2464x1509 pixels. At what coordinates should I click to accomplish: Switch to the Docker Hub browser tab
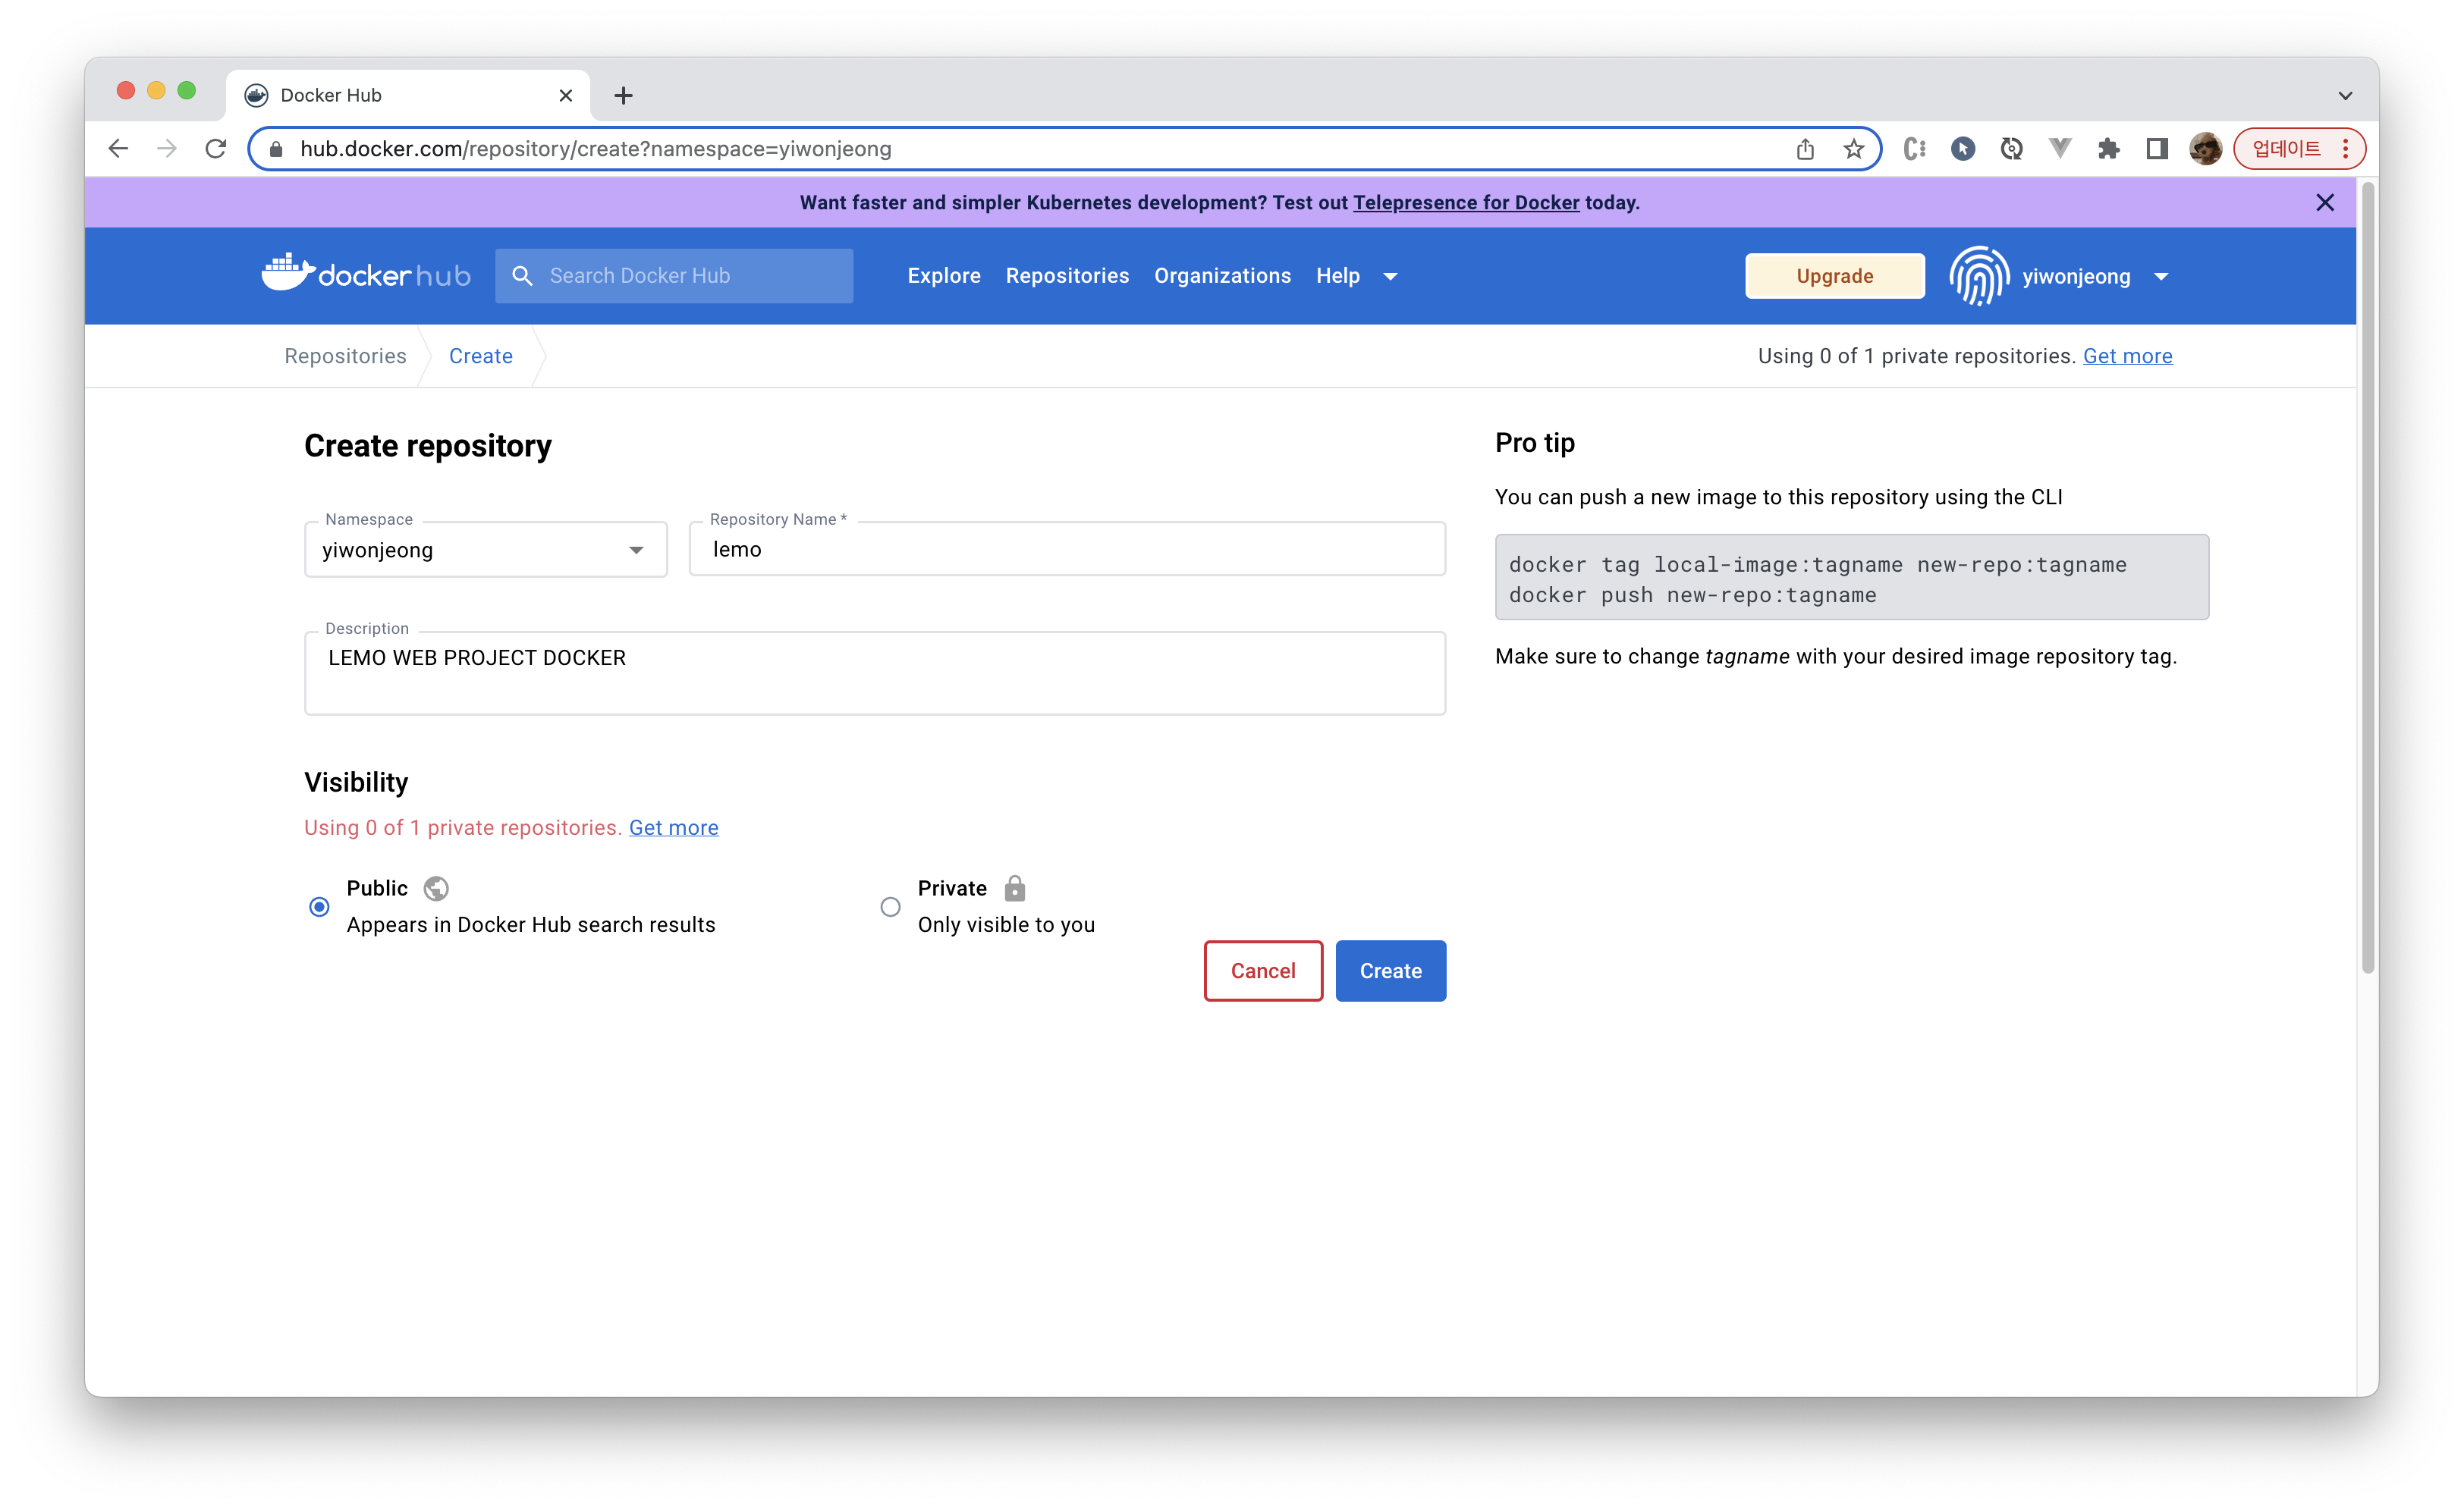[408, 95]
